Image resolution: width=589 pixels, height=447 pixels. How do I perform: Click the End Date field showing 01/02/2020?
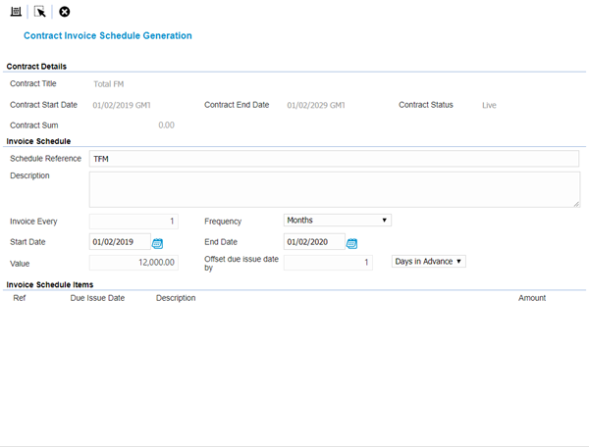[314, 242]
